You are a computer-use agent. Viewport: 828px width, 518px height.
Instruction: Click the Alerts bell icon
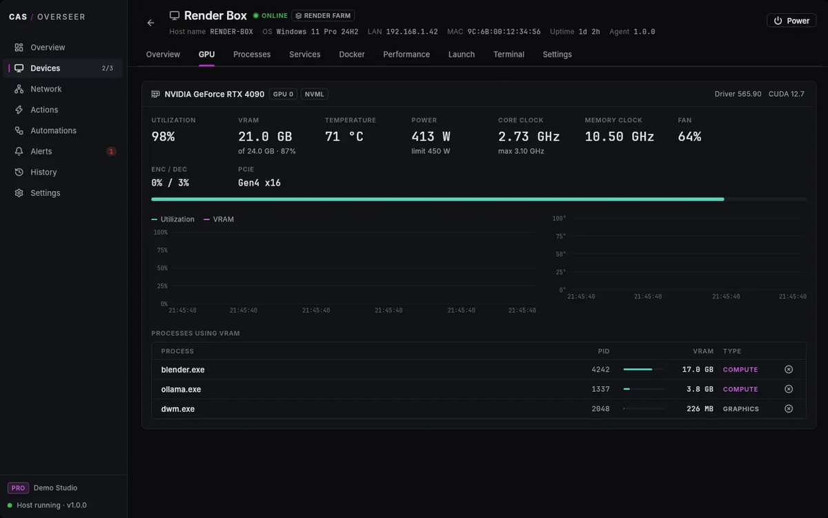click(19, 151)
